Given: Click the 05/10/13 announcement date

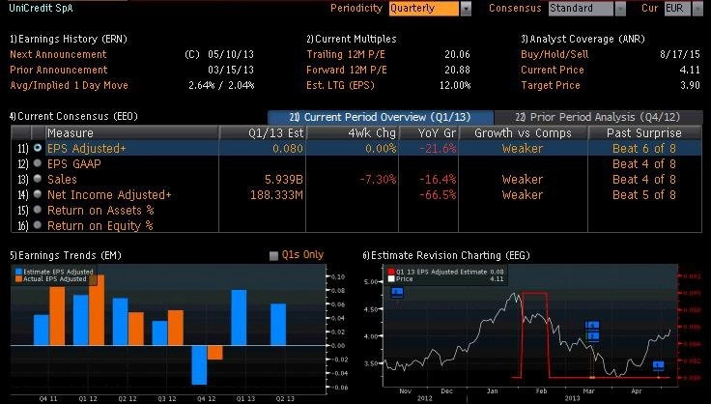Looking at the screenshot, I should (231, 54).
